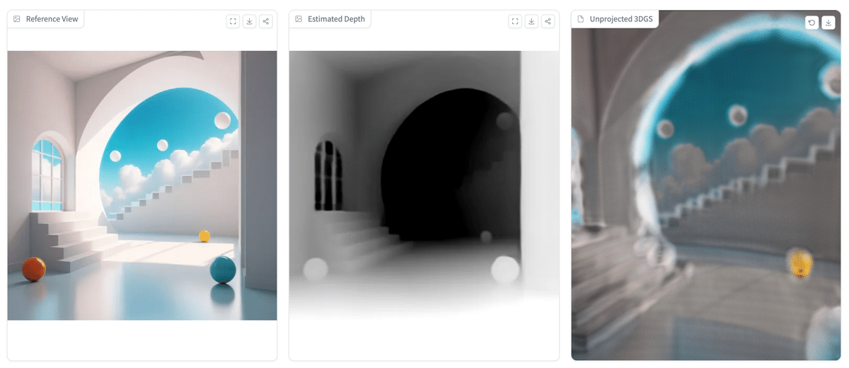Click the Unprojected 3DGS label
This screenshot has width=849, height=368.
(x=621, y=19)
